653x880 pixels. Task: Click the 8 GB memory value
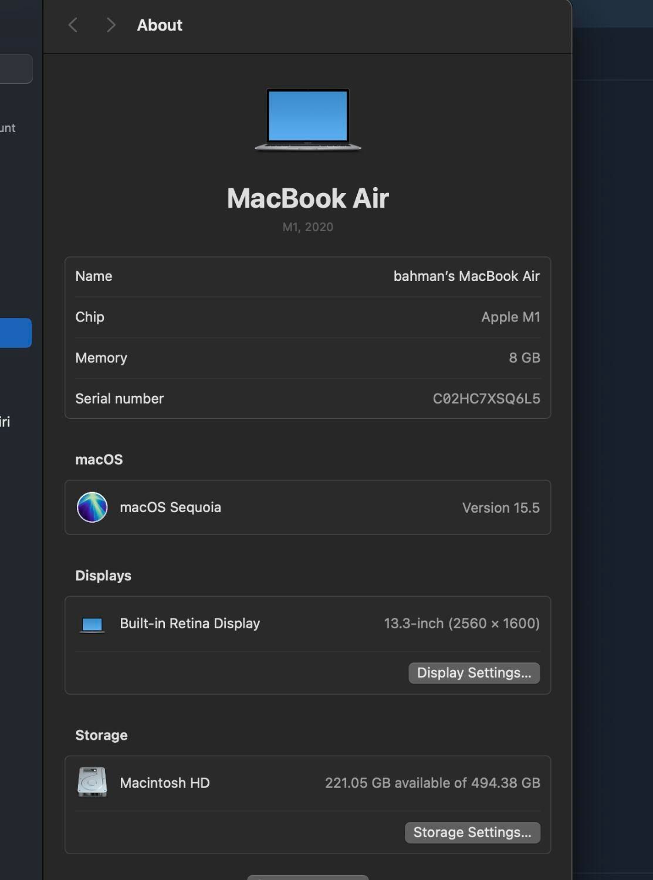tap(525, 358)
